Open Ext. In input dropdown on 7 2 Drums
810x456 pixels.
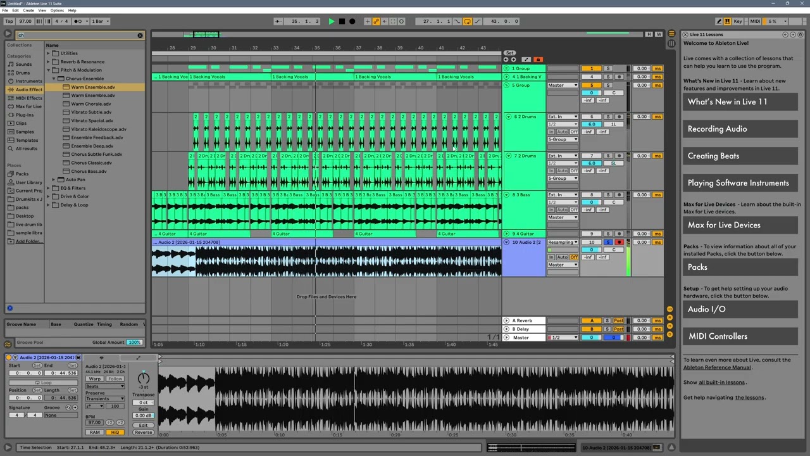pos(563,156)
